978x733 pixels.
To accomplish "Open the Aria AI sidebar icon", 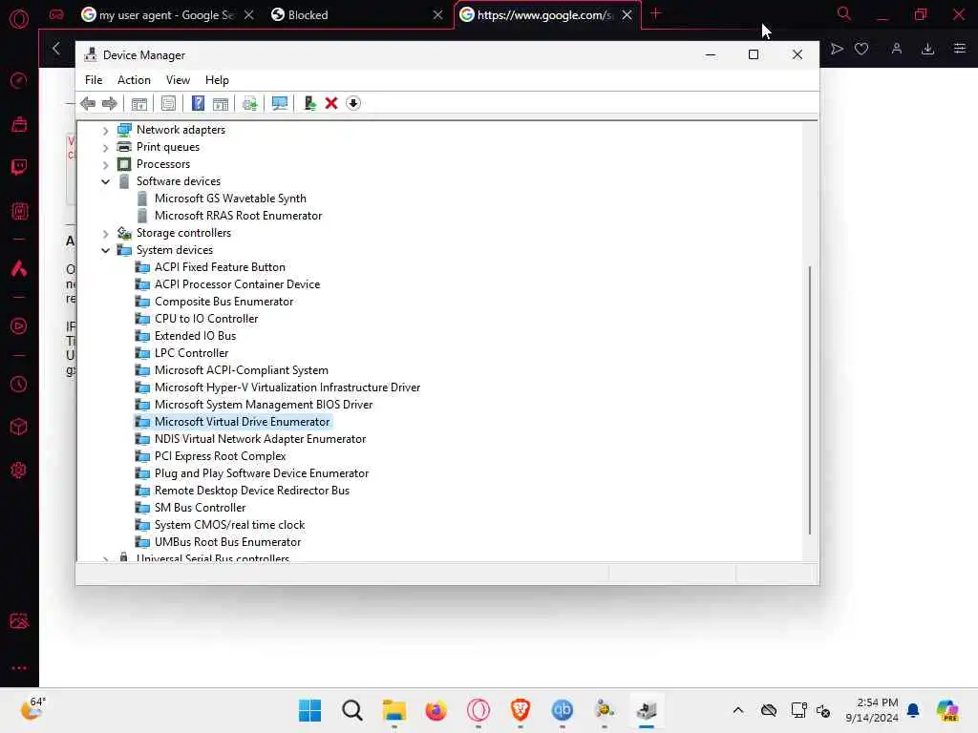I will pos(19,268).
